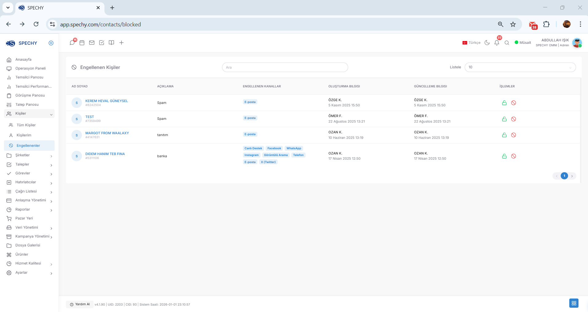This screenshot has height=312, width=588.
Task: Select pagination page 1 button
Action: (x=564, y=176)
